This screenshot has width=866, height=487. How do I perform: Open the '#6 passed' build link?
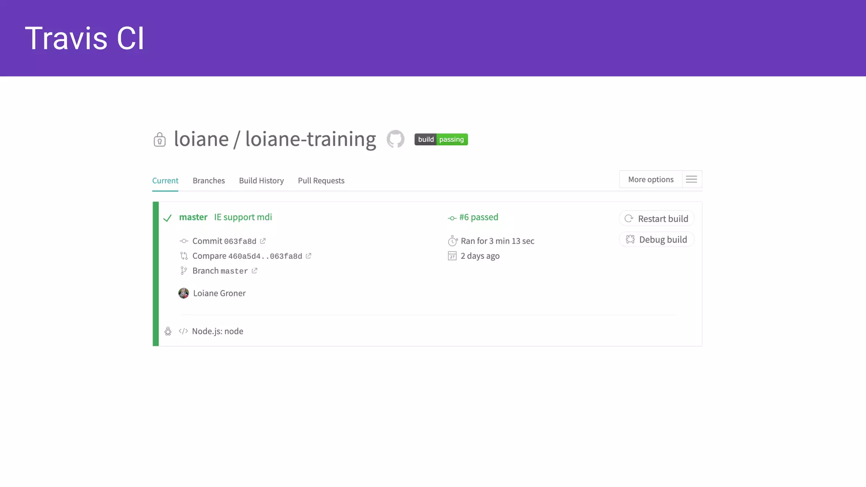[478, 217]
